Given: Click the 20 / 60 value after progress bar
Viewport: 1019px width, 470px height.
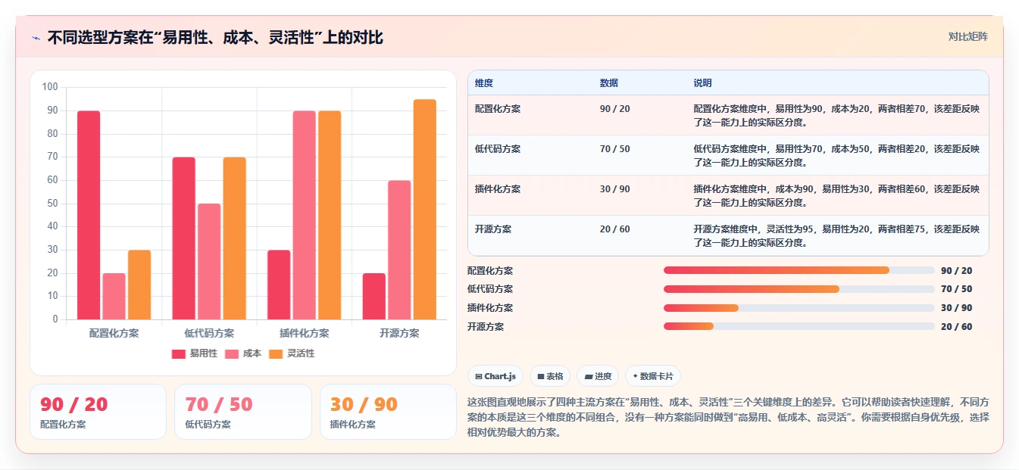Looking at the screenshot, I should (x=956, y=327).
